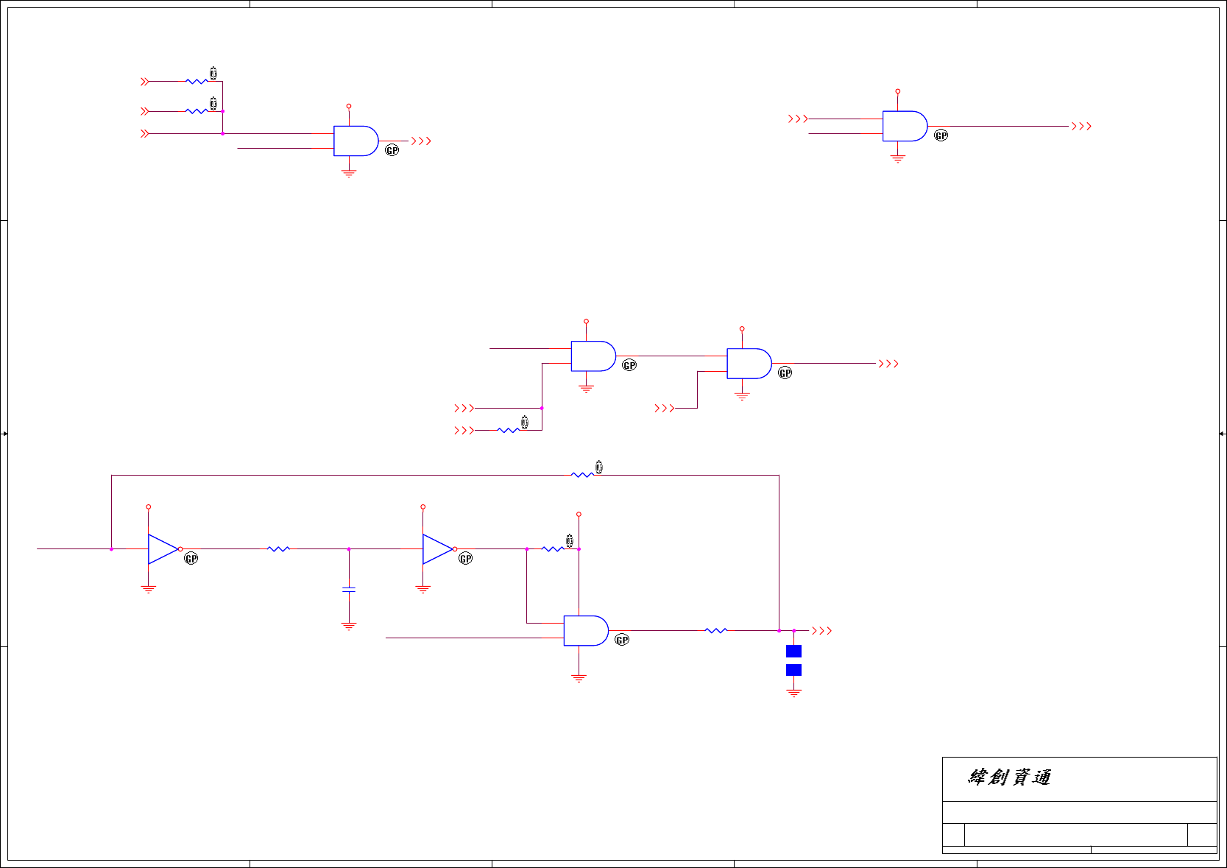Select the resistor between the two inverters

(278, 549)
